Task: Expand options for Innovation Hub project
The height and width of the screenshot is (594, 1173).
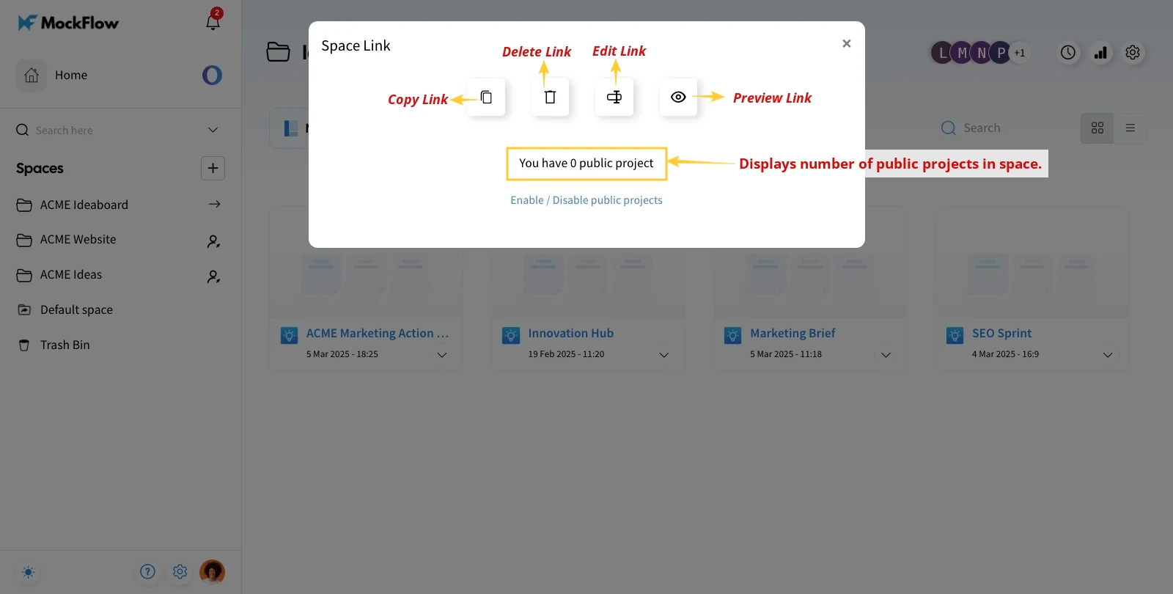Action: point(664,355)
